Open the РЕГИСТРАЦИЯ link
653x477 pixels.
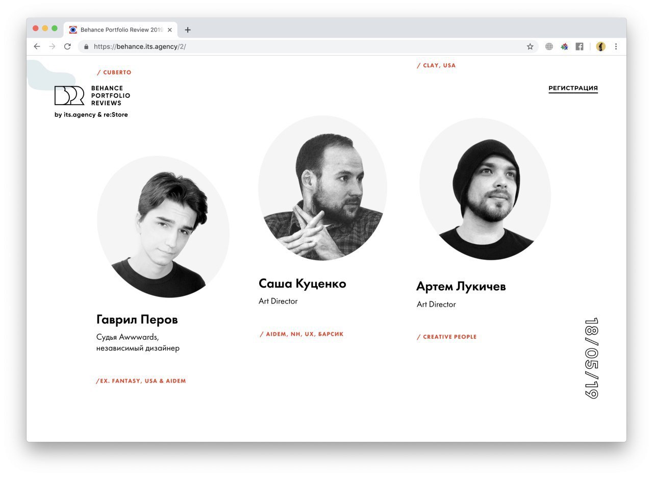tap(573, 88)
